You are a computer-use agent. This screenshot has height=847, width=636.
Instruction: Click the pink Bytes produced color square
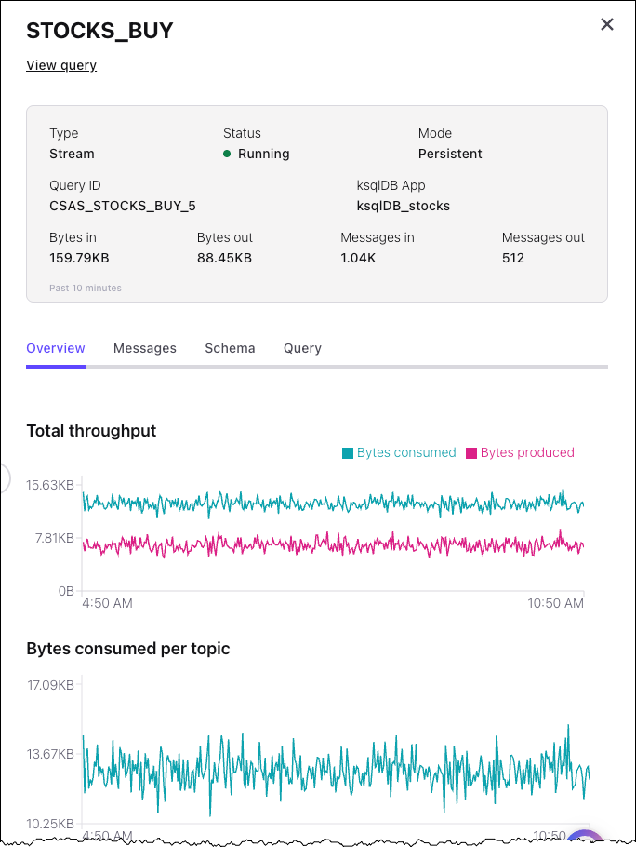pyautogui.click(x=471, y=453)
